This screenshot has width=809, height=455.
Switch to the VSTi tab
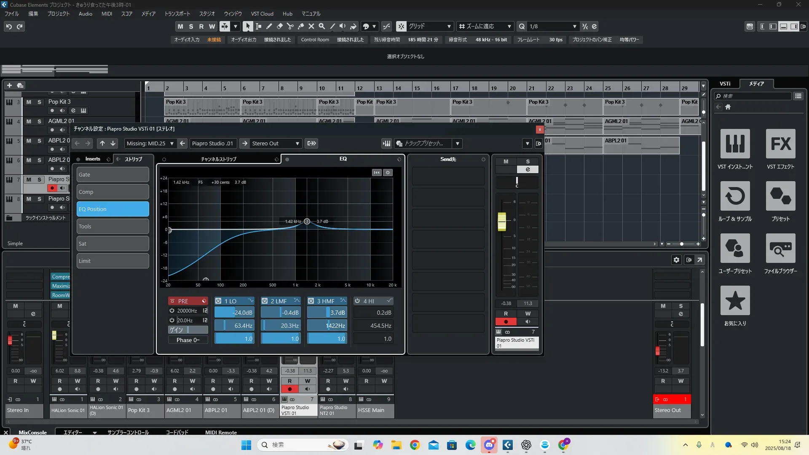(725, 83)
